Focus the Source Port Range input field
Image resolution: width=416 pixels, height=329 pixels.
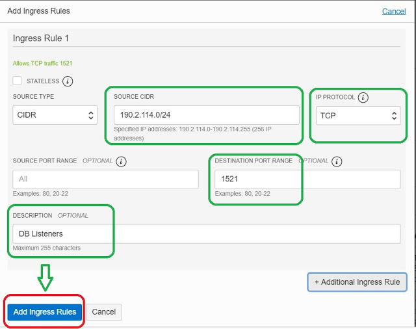click(105, 179)
